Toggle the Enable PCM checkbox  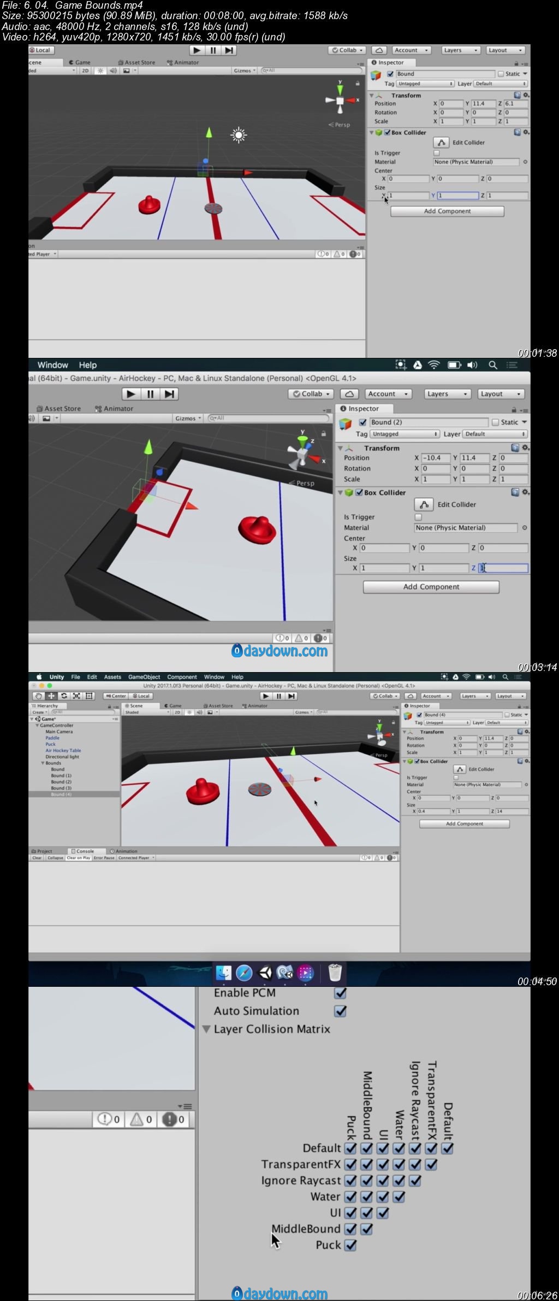340,993
